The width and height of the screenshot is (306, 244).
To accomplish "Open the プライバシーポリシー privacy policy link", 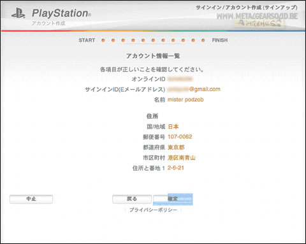I will click(x=153, y=210).
